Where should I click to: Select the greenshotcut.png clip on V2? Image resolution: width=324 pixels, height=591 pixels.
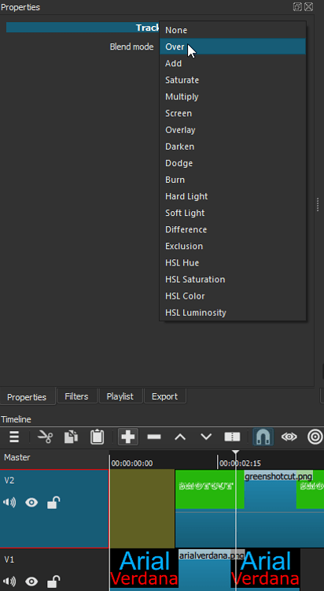click(x=249, y=509)
